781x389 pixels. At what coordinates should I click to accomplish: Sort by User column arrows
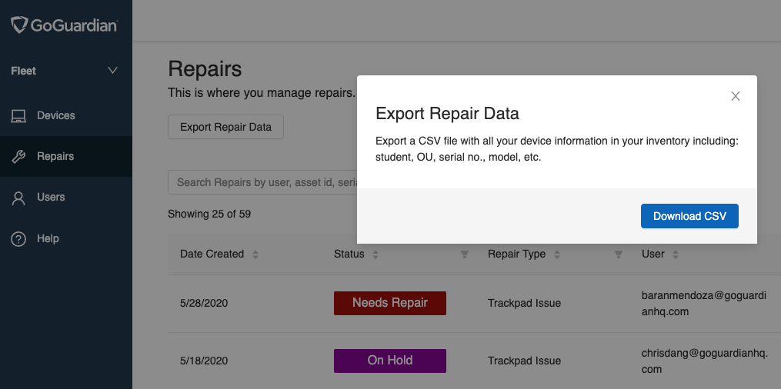tap(676, 254)
